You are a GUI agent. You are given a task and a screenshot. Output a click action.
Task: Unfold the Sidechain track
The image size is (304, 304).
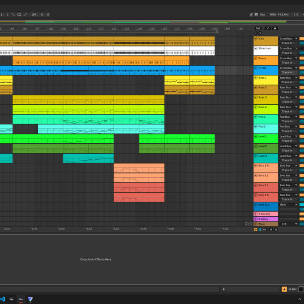256,48
